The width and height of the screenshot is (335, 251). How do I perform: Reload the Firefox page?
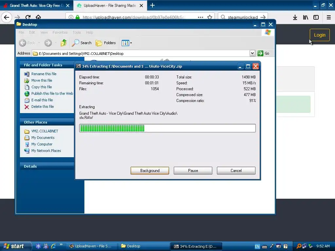pyautogui.click(x=28, y=17)
